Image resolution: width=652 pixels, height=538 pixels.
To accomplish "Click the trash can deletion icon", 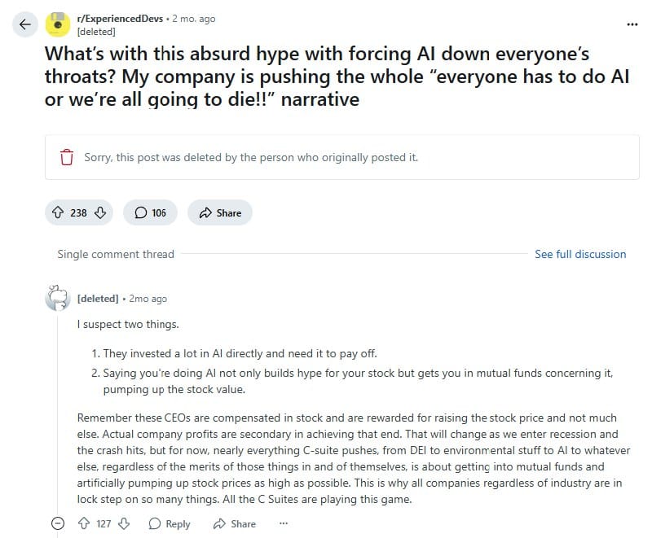I will pos(66,156).
